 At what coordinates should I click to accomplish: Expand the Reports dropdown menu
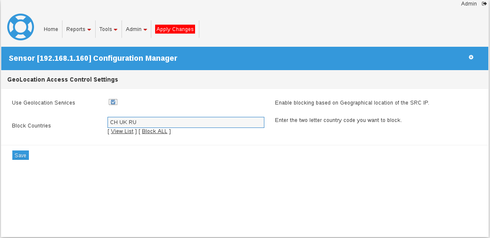click(79, 29)
